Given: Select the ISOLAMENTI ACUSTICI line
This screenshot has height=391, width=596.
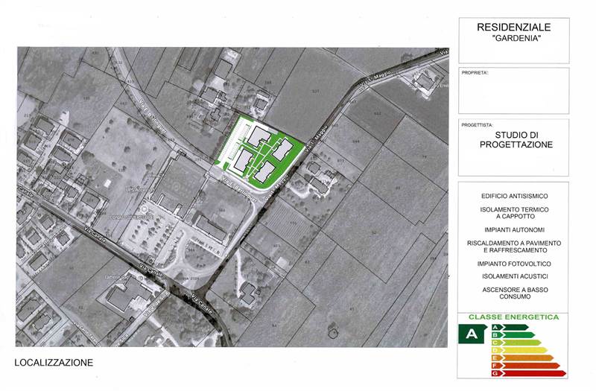Looking at the screenshot, I should tap(515, 276).
